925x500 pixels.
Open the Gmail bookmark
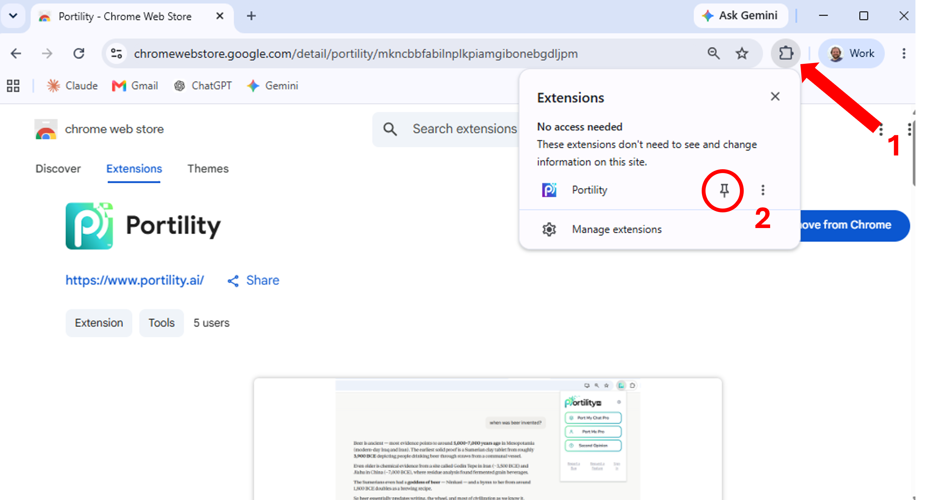tap(135, 86)
